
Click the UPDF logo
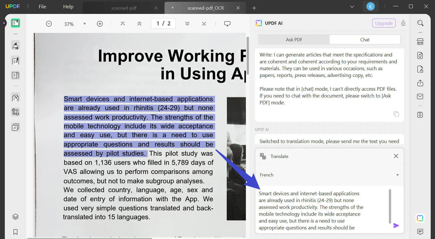13,6
